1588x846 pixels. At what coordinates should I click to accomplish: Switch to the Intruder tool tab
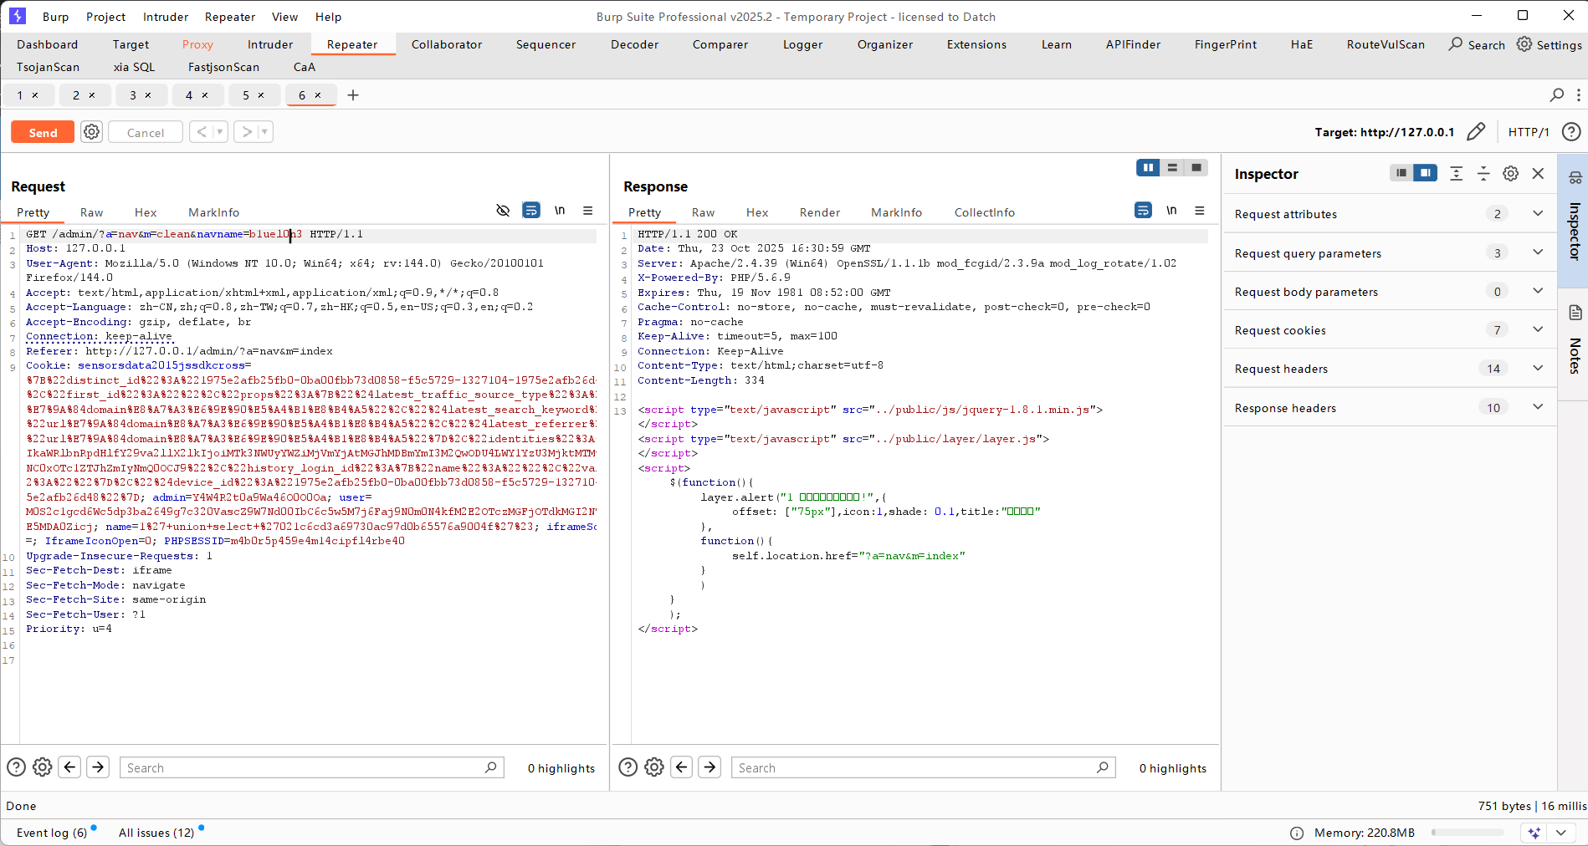click(269, 44)
